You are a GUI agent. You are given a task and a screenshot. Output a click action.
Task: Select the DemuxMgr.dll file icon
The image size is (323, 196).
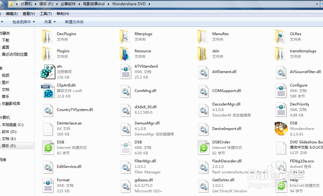click(x=126, y=129)
